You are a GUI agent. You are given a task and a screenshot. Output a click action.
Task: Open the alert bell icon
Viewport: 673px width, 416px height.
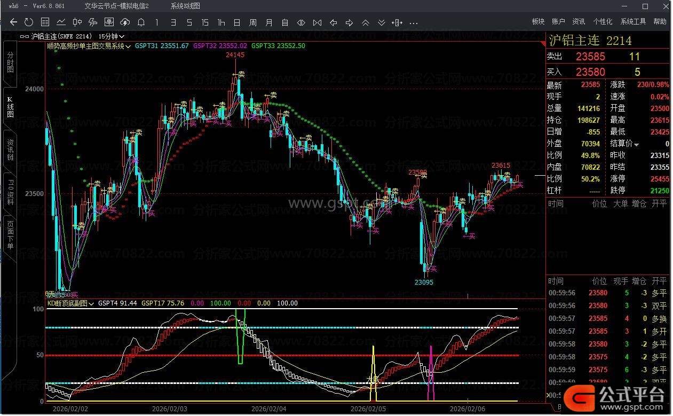pos(141,22)
